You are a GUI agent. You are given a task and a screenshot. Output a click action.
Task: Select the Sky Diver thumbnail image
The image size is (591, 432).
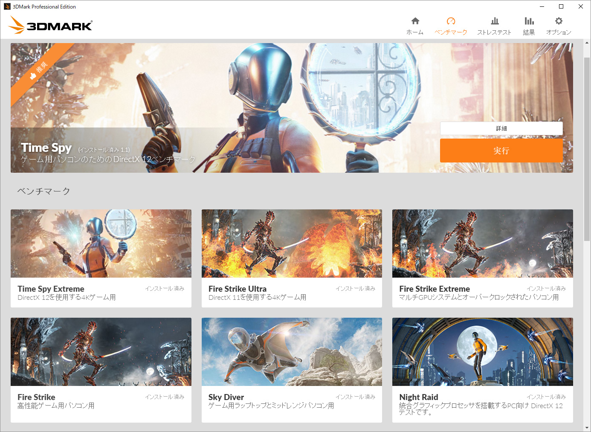tap(292, 352)
